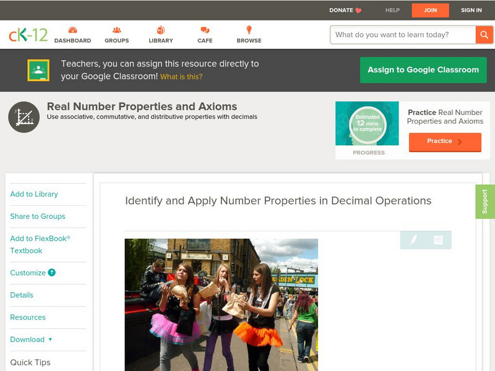Image resolution: width=495 pixels, height=371 pixels.
Task: Open the Cafe chat bubbles icon
Action: point(205,30)
